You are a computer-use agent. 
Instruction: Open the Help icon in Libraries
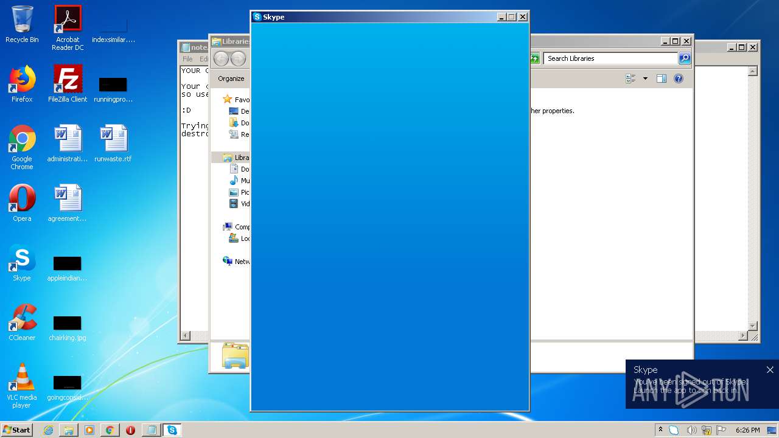click(679, 78)
